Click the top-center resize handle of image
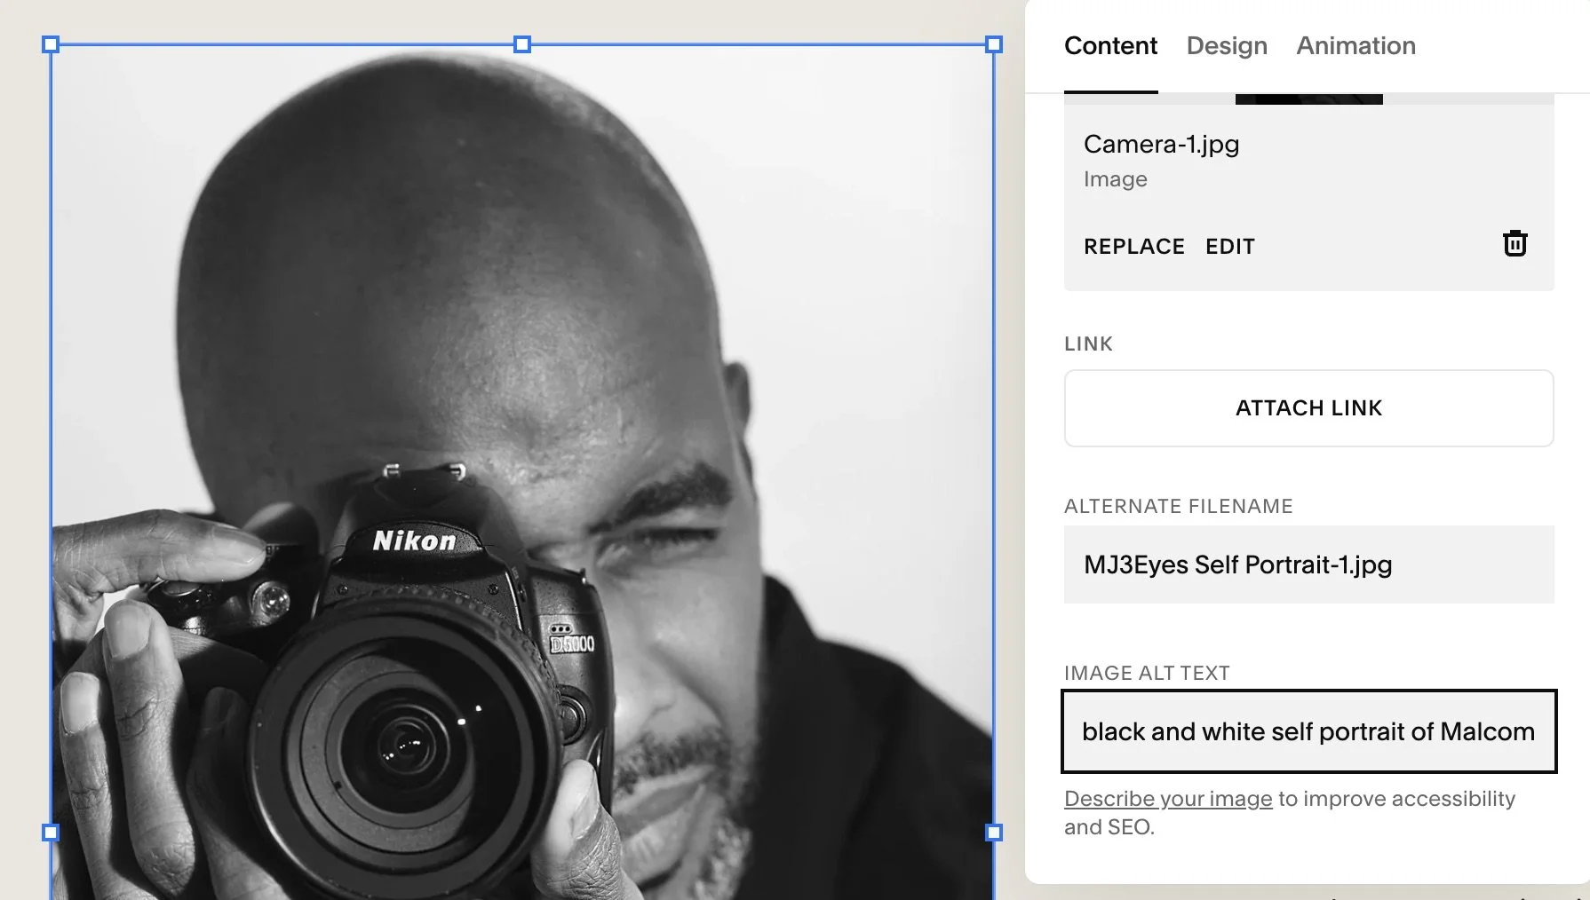1590x900 pixels. [522, 44]
